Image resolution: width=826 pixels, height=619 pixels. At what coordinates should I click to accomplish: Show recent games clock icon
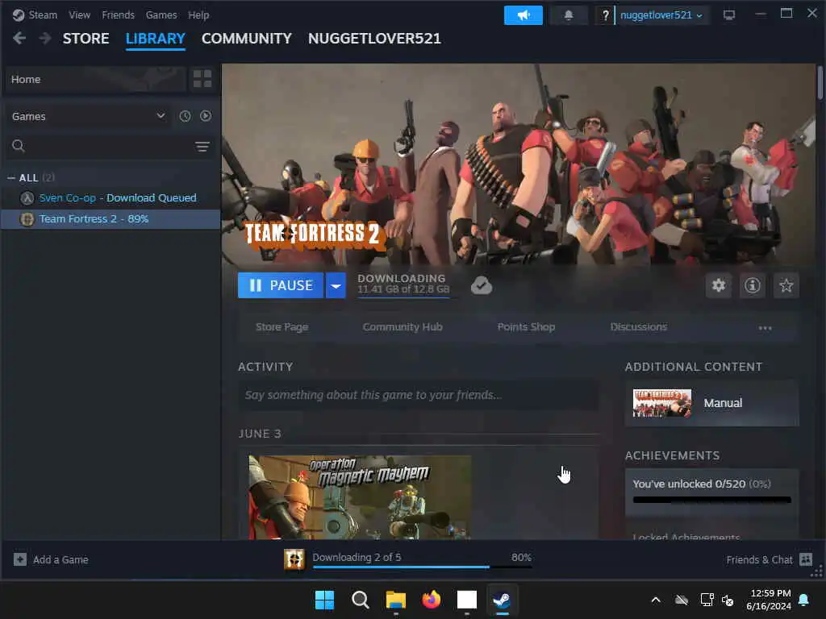(185, 116)
